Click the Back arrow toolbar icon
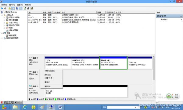 point(2,9)
